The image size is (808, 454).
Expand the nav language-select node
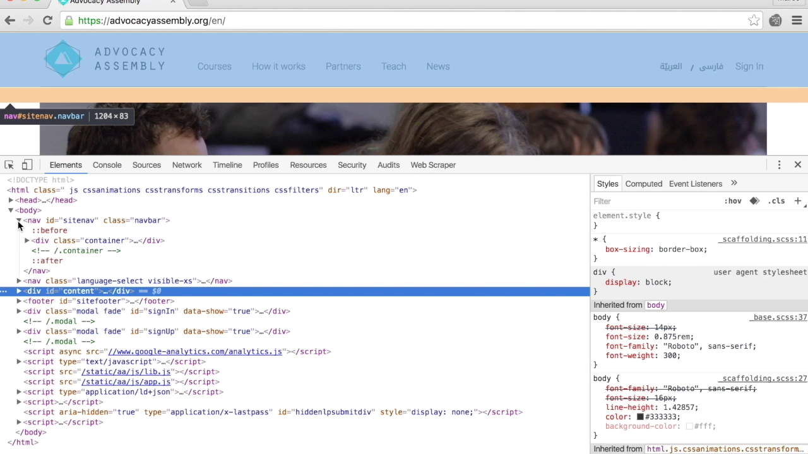tap(19, 281)
